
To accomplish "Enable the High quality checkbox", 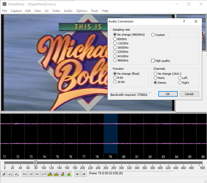I will (161, 61).
